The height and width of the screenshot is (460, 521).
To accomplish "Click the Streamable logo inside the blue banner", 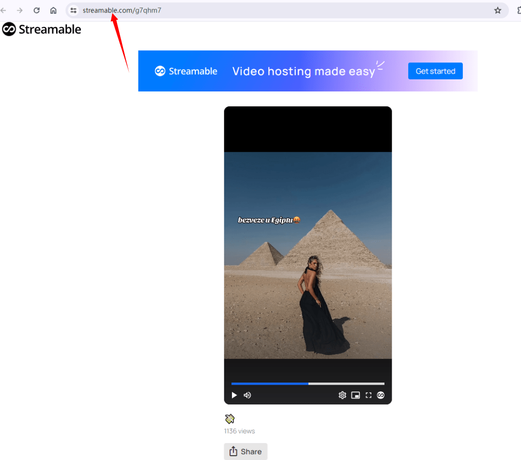I will pyautogui.click(x=186, y=71).
